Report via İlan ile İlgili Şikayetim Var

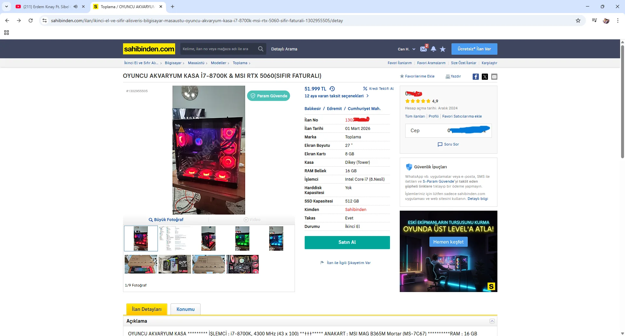pyautogui.click(x=346, y=263)
